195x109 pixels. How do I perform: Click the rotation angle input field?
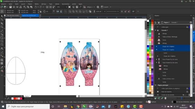[x=49, y=12]
